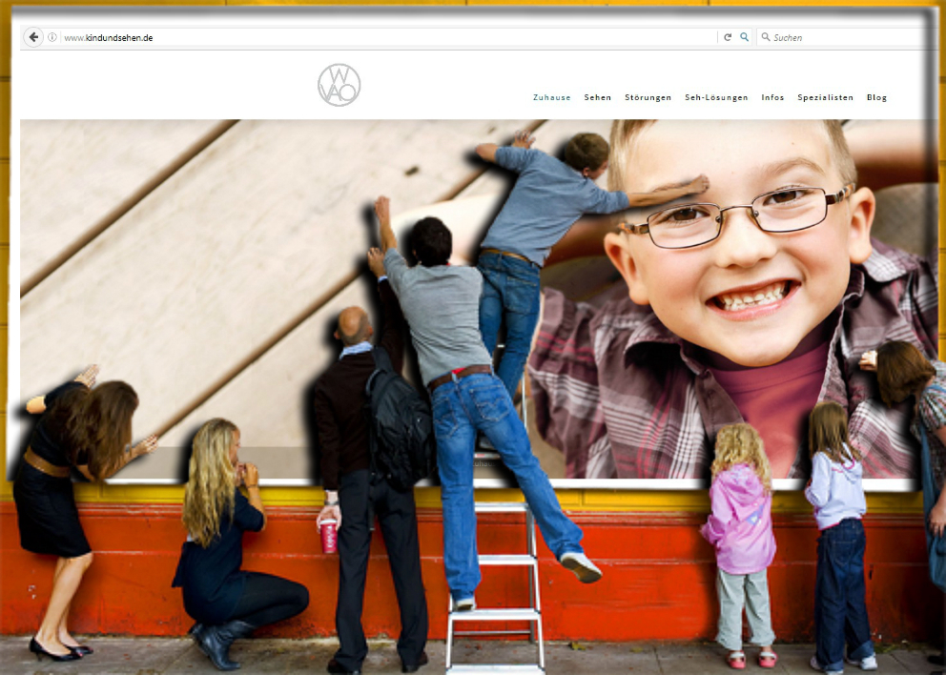946x675 pixels.
Task: Click the browser back arrow button
Action: click(33, 37)
